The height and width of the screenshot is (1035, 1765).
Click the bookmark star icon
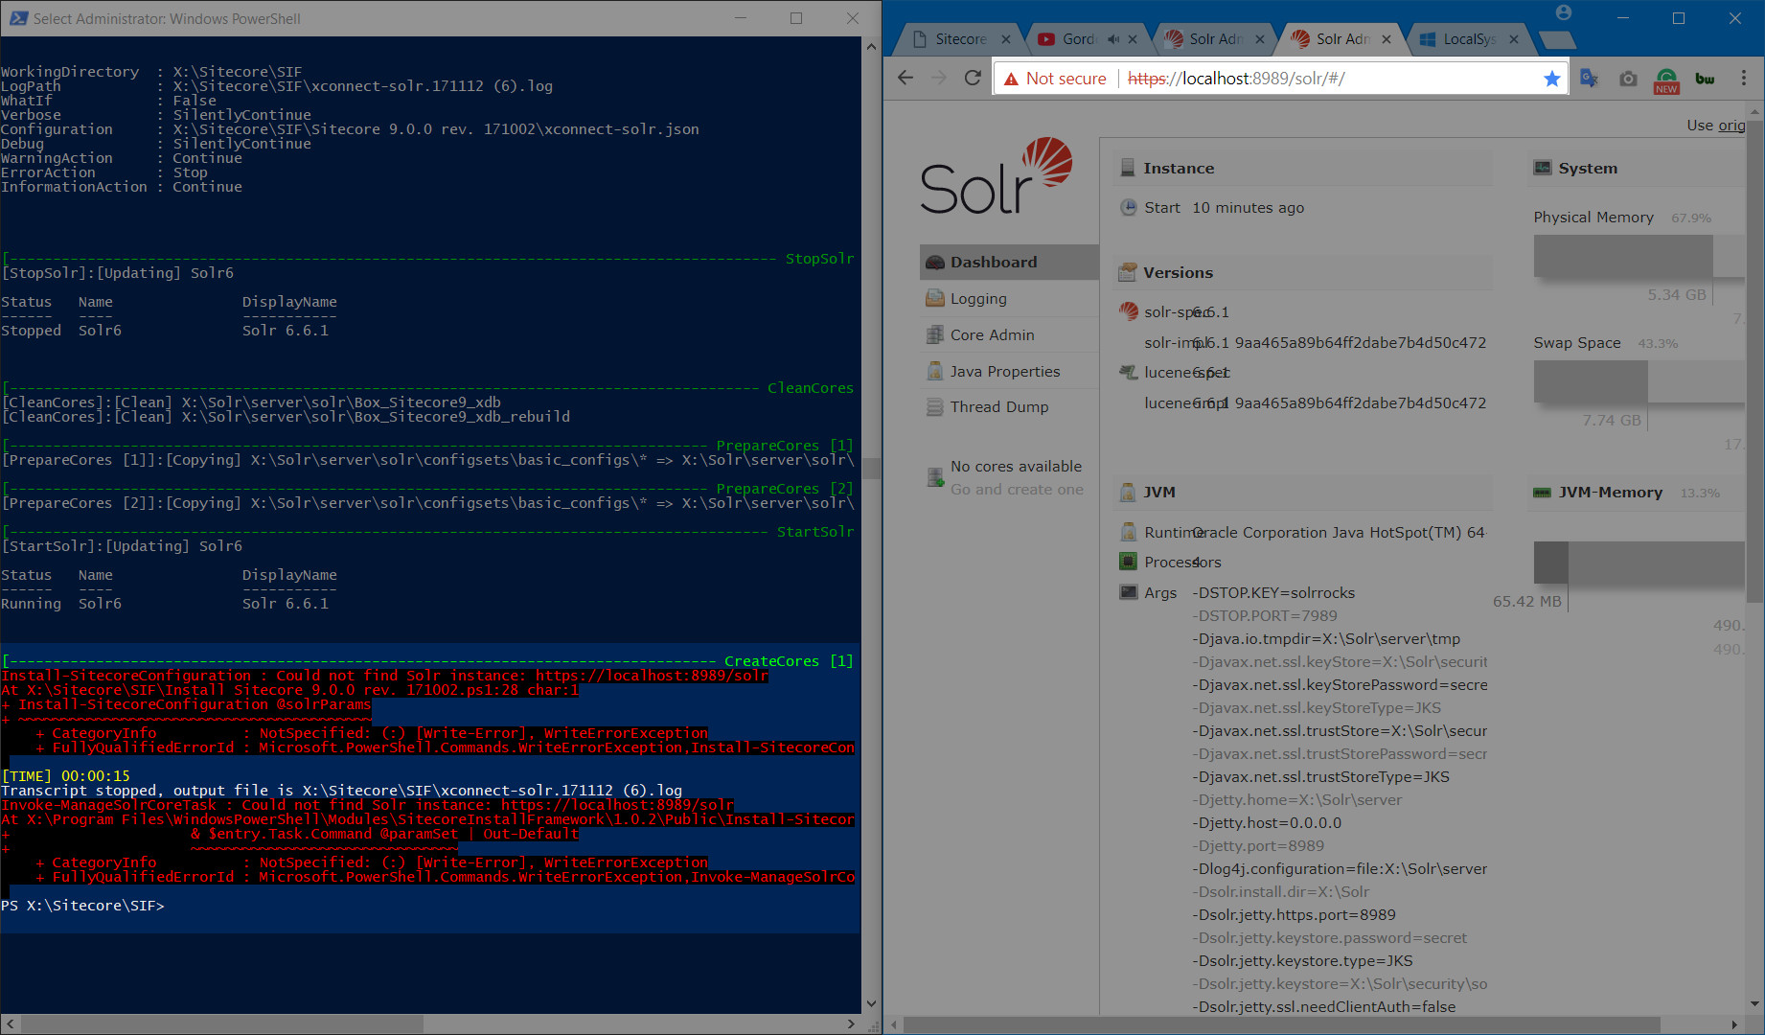1551,79
